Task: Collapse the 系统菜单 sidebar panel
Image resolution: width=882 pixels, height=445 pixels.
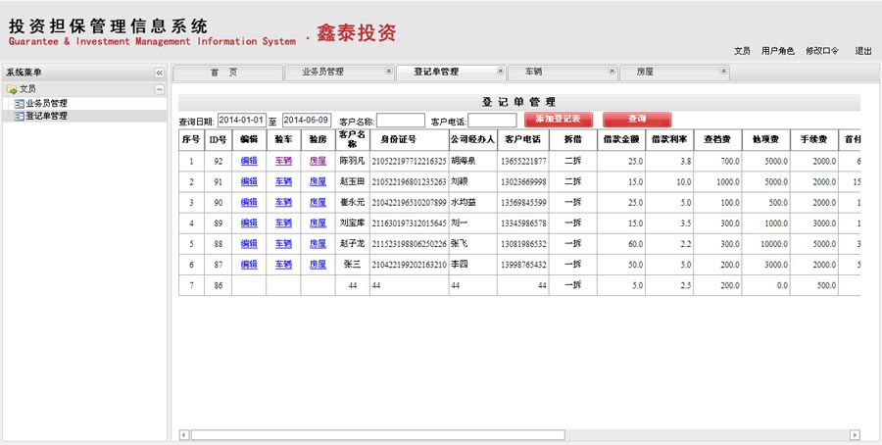Action: [159, 73]
